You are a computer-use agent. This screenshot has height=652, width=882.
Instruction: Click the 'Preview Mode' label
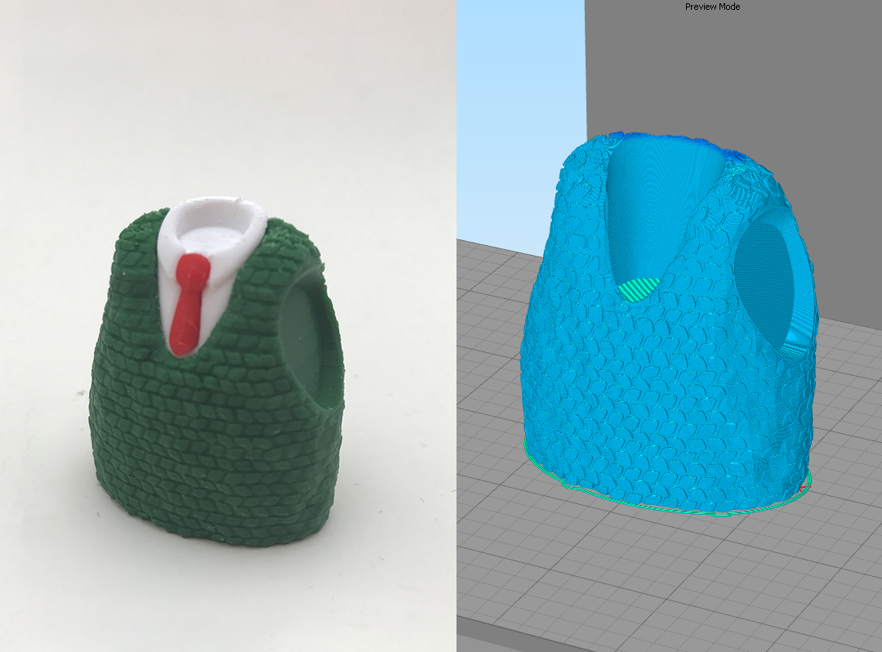tap(712, 7)
